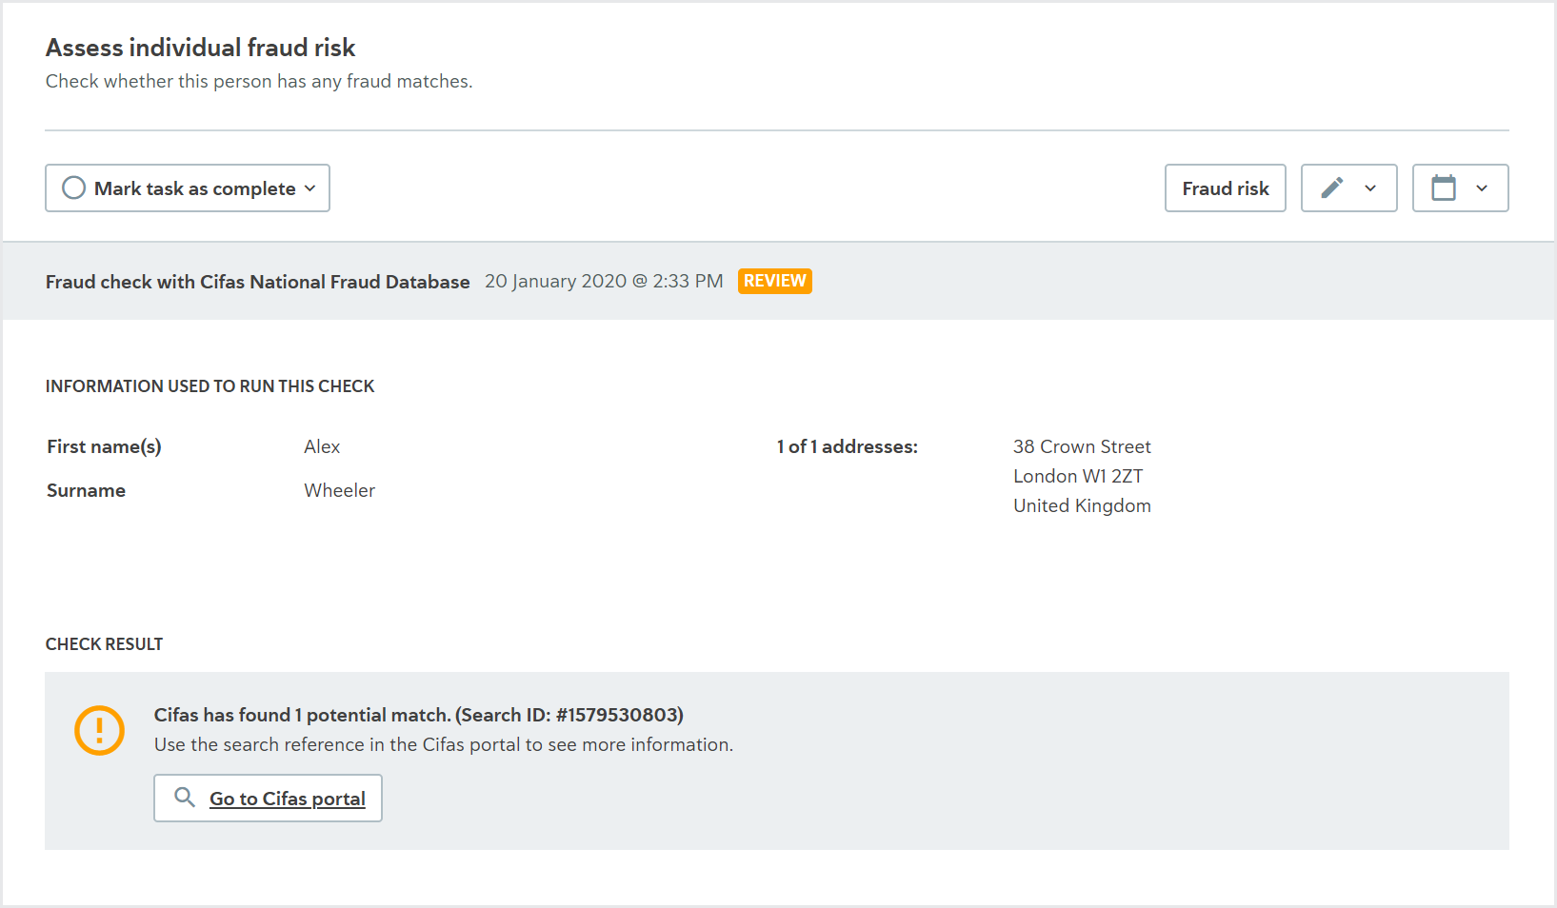Click the 'CHECK RESULT' section heading
1557x908 pixels.
coord(104,644)
